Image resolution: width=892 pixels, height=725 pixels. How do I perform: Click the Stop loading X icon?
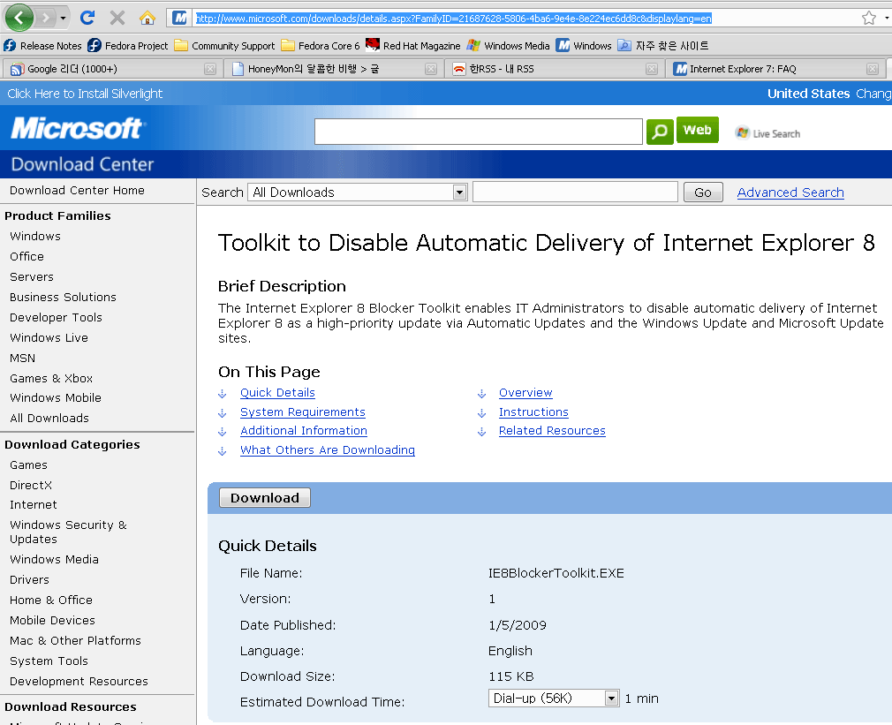[x=117, y=19]
